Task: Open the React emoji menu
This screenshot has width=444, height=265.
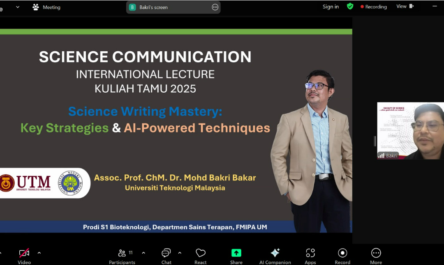Action: (x=201, y=256)
